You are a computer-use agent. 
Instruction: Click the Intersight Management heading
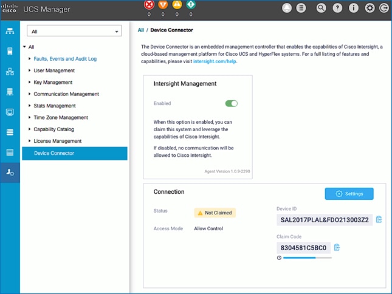pos(185,84)
